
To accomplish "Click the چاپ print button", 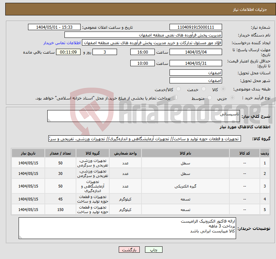I will pos(154,250).
